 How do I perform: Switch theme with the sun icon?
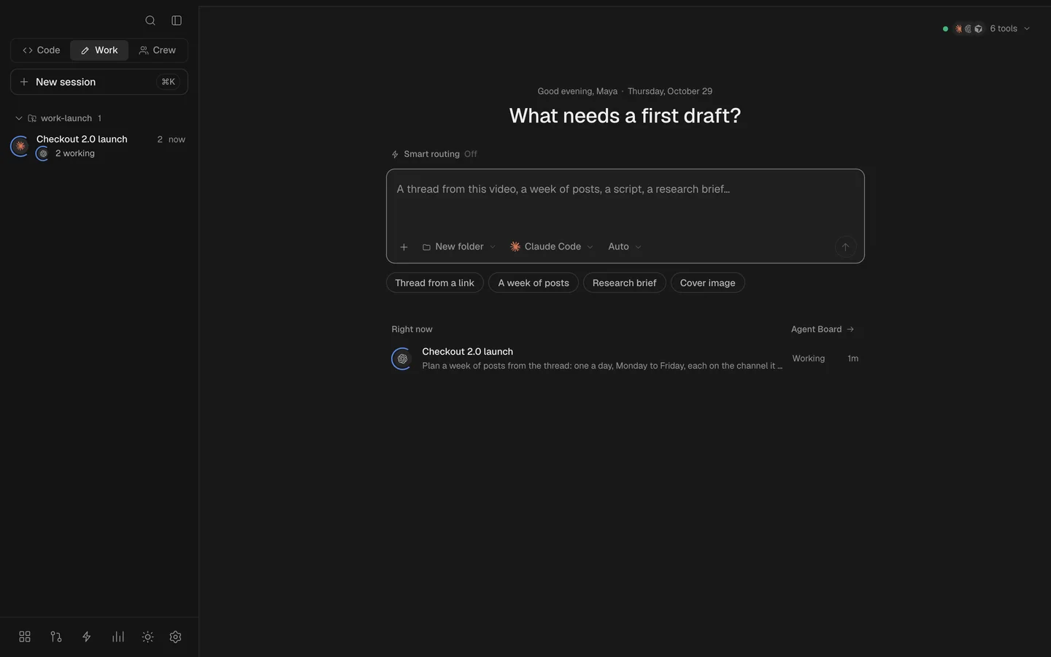point(148,637)
